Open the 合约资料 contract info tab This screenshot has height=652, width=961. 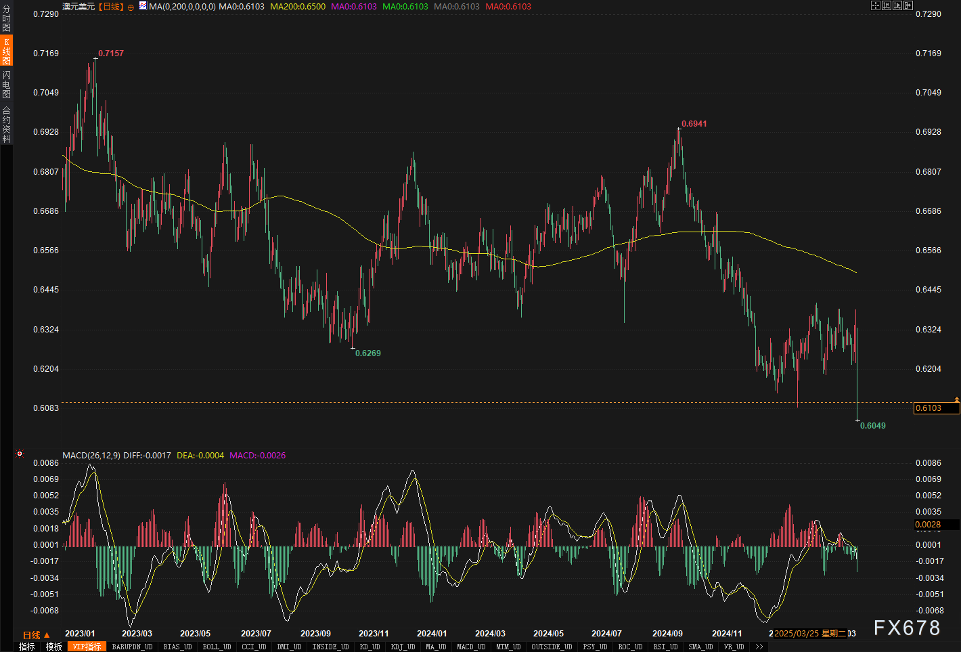pos(6,125)
